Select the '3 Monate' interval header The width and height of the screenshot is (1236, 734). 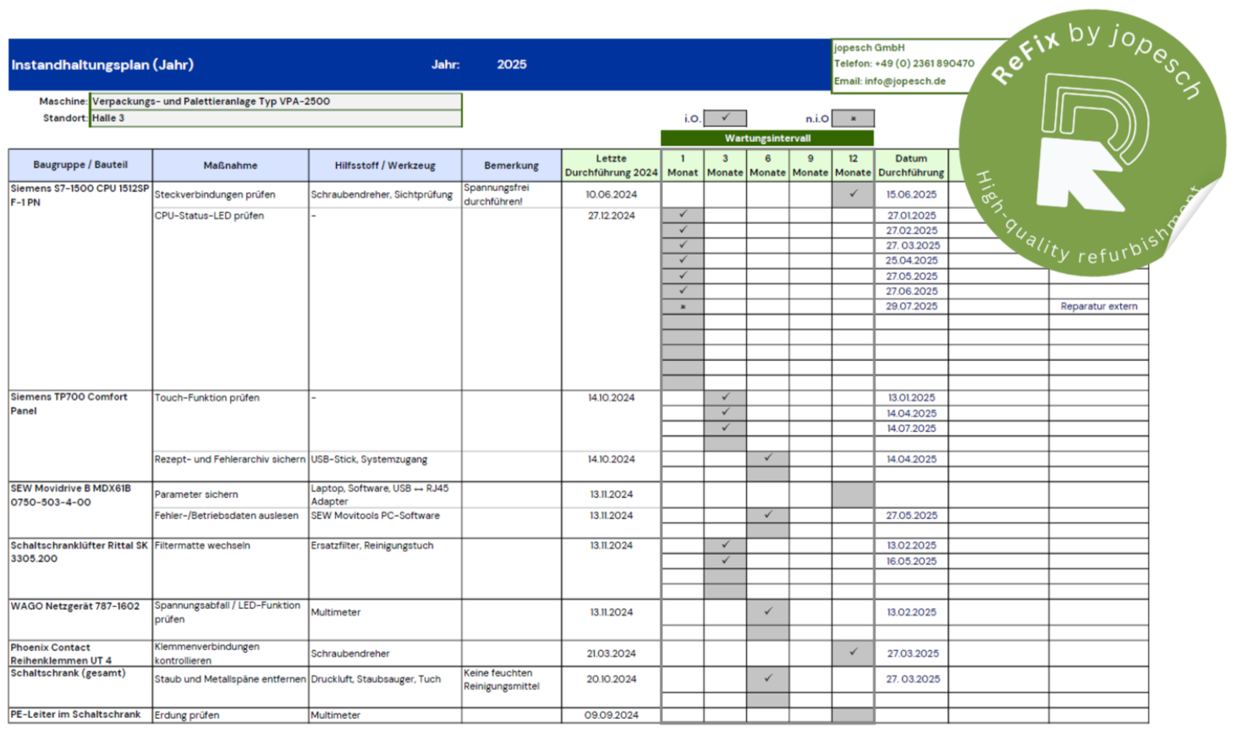[x=725, y=165]
